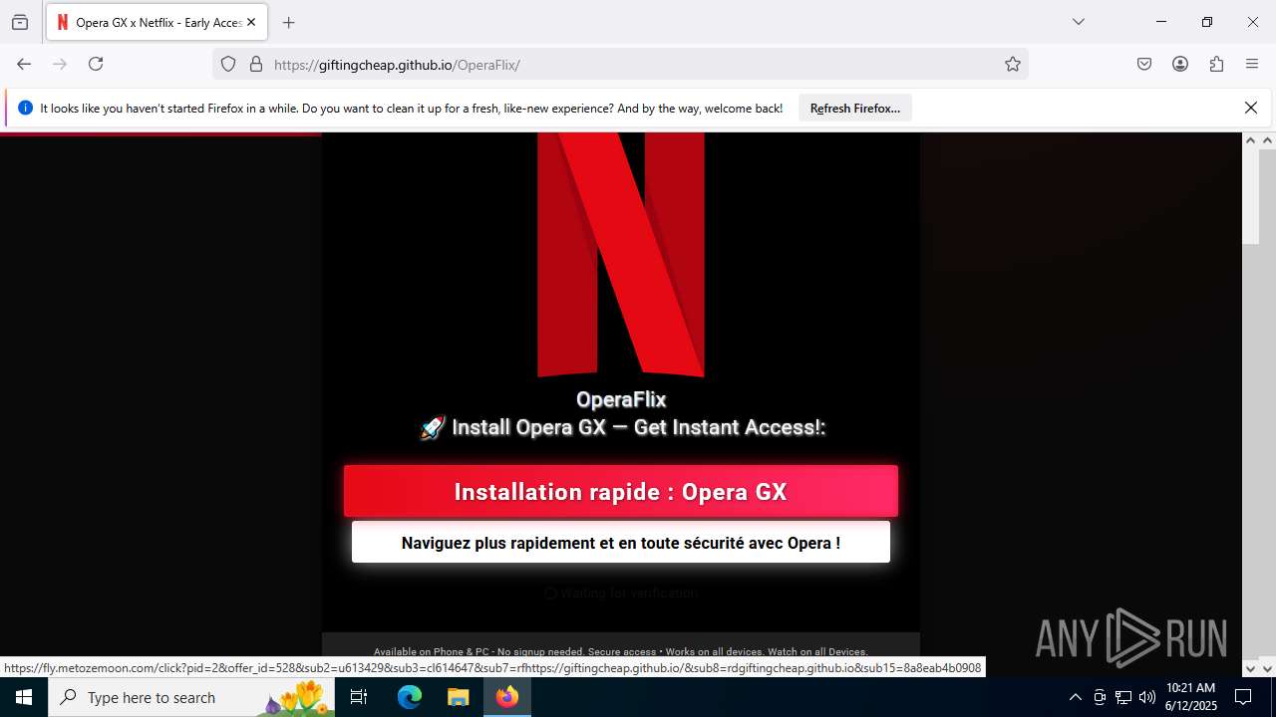Open network status tray icon

pyautogui.click(x=1123, y=697)
